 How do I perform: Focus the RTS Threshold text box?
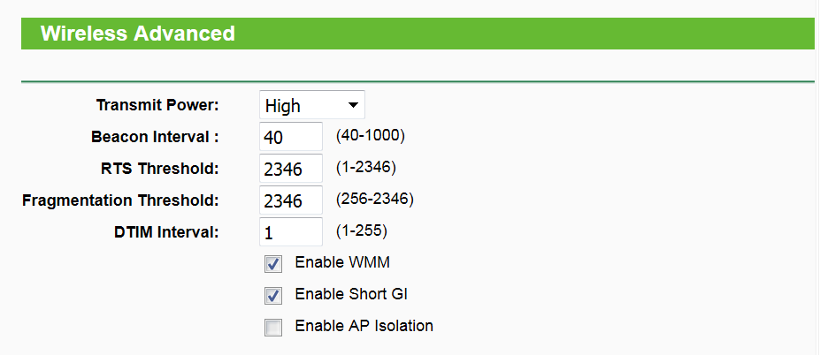pos(291,169)
